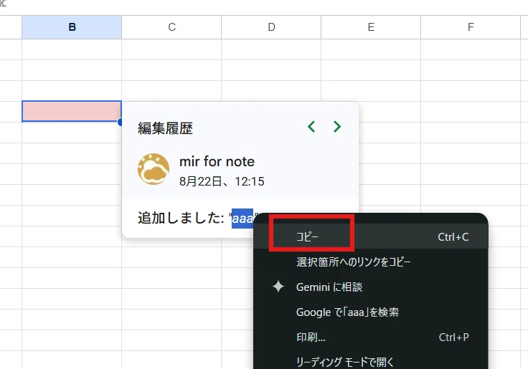Screen dimensions: 528x369
Task: Select コピー in the context menu
Action: coord(370,237)
